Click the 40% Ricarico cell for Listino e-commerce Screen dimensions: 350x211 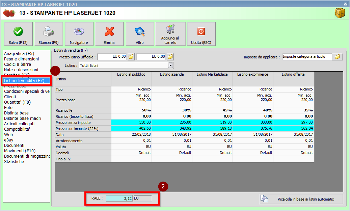(x=253, y=110)
